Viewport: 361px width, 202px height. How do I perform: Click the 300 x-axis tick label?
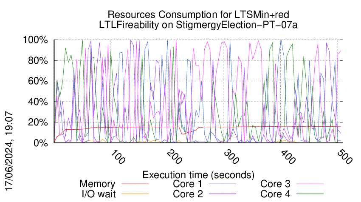coord(231,157)
